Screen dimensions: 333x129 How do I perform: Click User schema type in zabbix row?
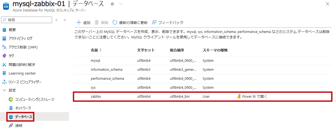tap(206, 97)
